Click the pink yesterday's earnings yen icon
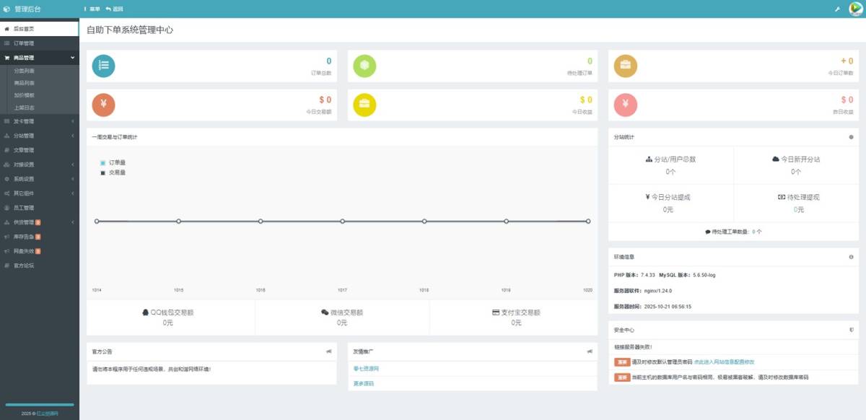Viewport: 866px width, 420px height. click(625, 105)
